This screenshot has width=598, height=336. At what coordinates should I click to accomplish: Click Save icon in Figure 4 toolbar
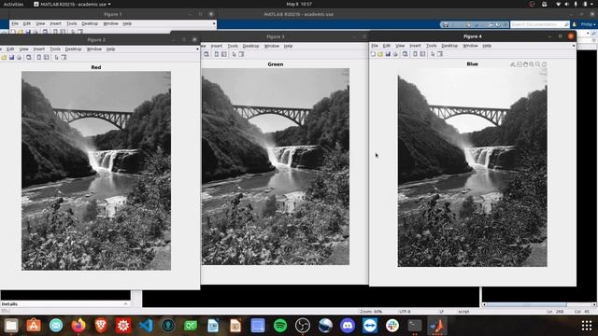point(388,54)
